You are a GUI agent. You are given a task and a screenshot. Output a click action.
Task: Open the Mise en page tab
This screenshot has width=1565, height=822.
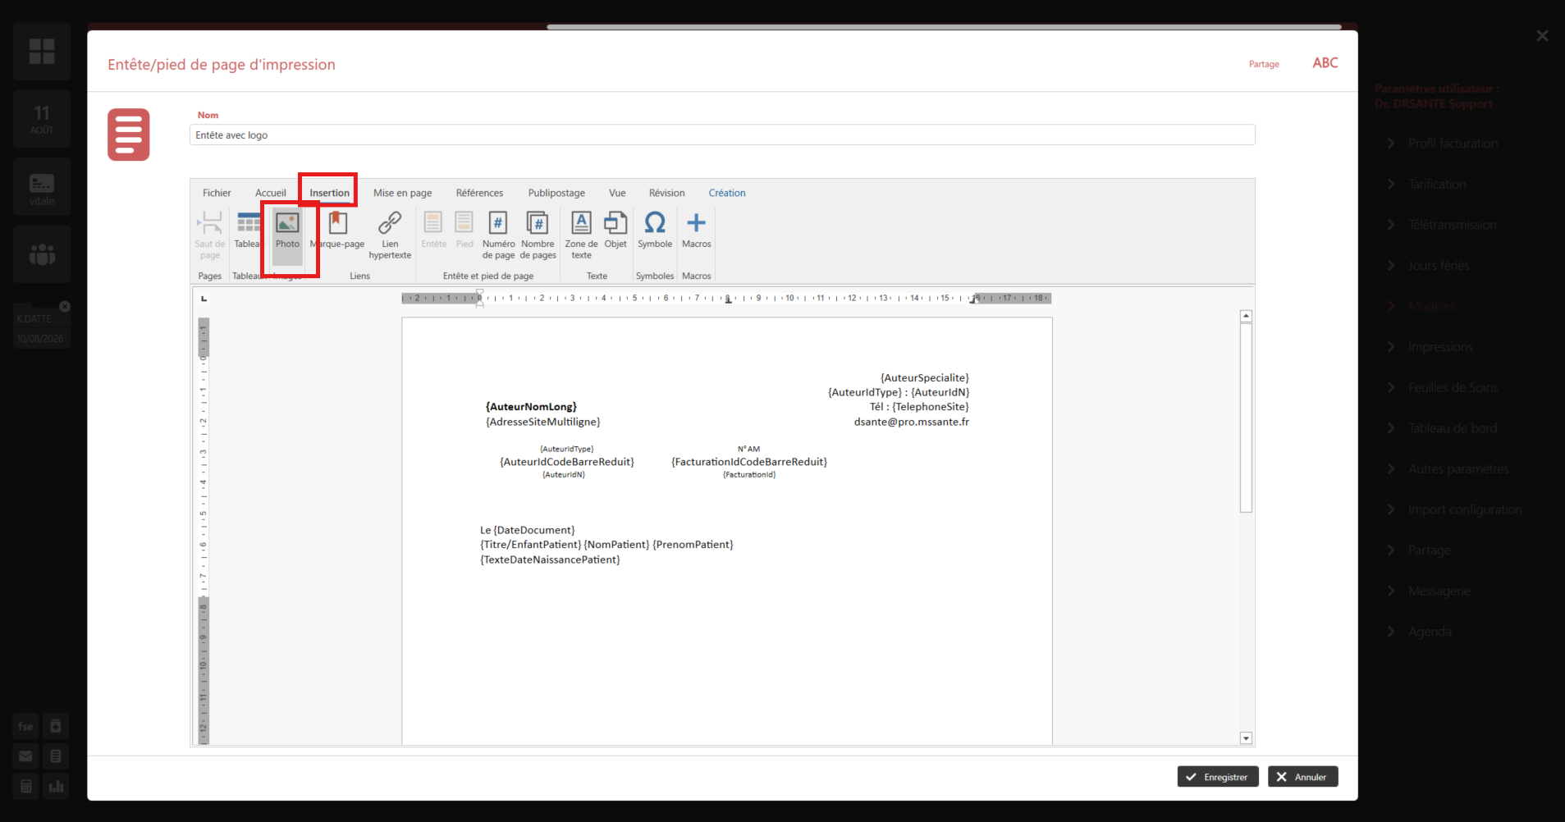[x=402, y=193]
